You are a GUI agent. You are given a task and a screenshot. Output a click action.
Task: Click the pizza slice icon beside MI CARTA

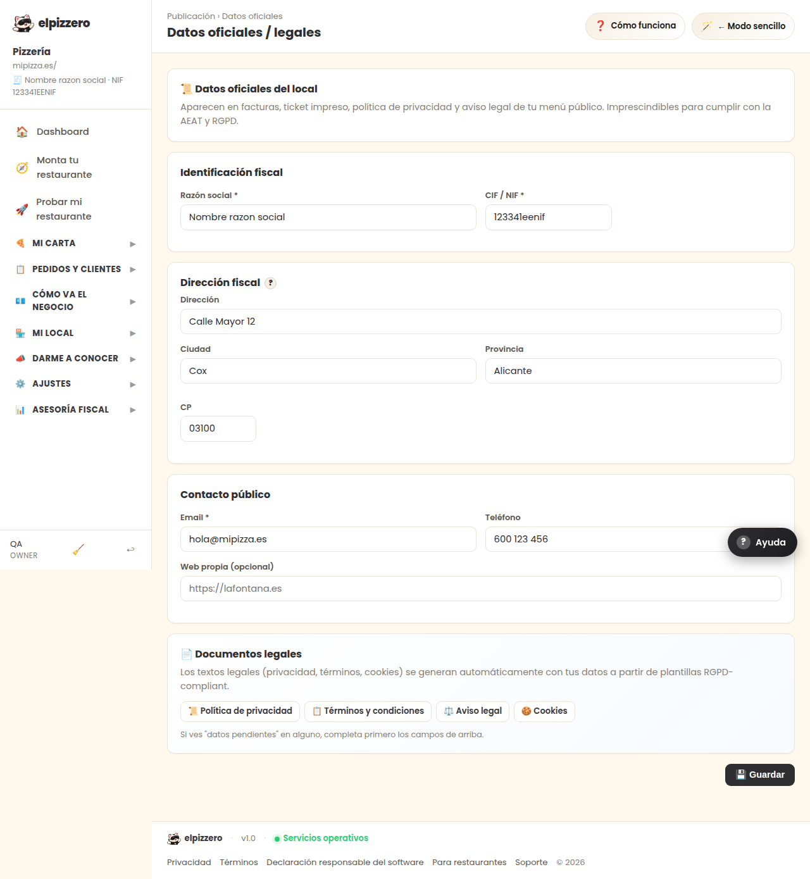point(20,243)
